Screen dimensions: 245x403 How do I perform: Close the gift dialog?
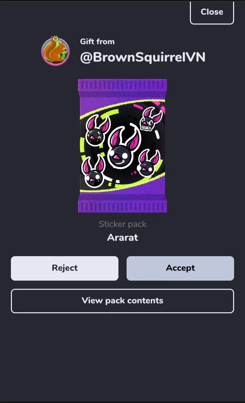click(x=212, y=12)
